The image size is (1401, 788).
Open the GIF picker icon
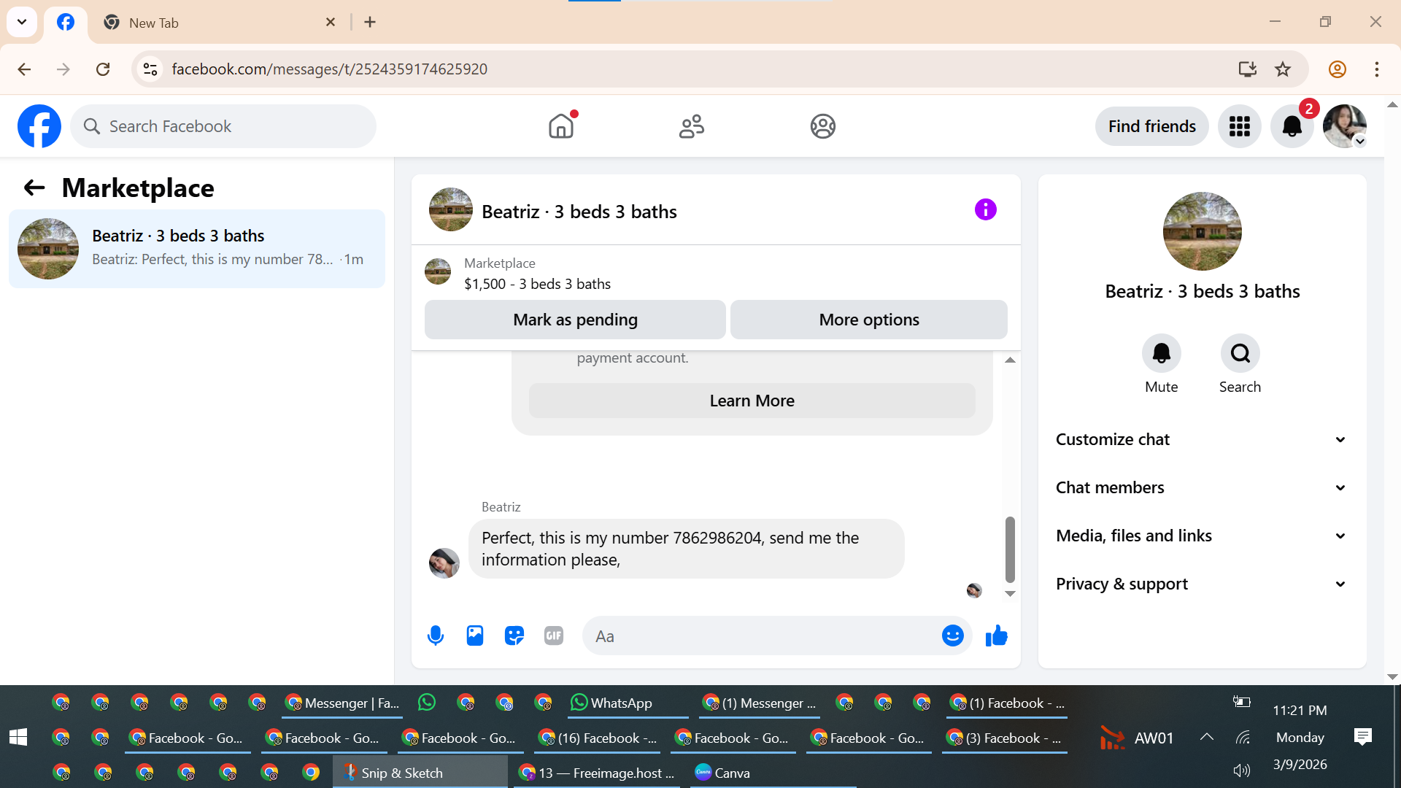tap(554, 636)
